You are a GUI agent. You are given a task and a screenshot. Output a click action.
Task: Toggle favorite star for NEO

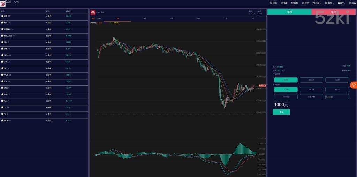click(x=2, y=94)
